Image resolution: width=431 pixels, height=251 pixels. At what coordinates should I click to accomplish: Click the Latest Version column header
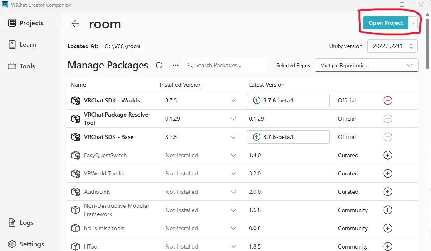click(x=267, y=85)
